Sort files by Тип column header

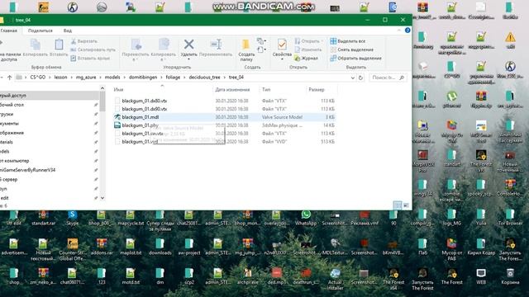(x=266, y=90)
